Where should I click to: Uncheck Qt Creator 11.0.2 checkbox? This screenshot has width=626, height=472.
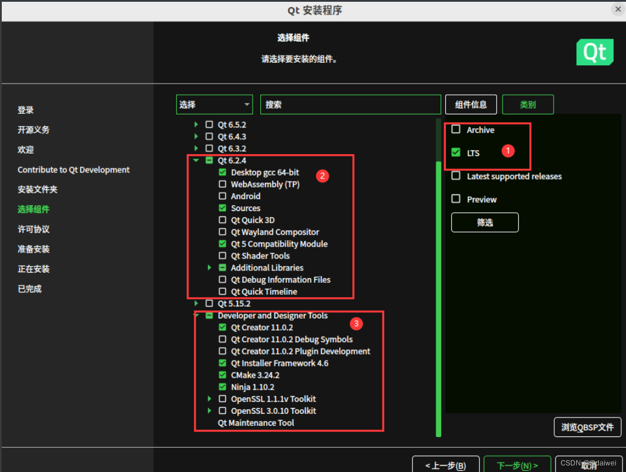coord(222,327)
